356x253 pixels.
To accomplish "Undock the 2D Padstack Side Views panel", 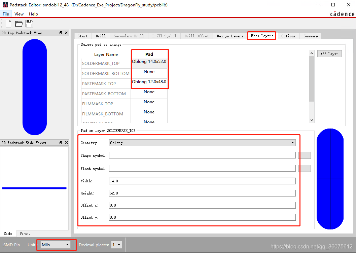I will (61, 143).
